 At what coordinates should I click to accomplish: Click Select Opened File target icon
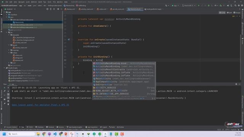[x=47, y=9]
